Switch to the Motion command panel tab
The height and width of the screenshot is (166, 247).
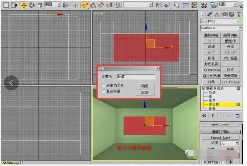tap(224, 14)
